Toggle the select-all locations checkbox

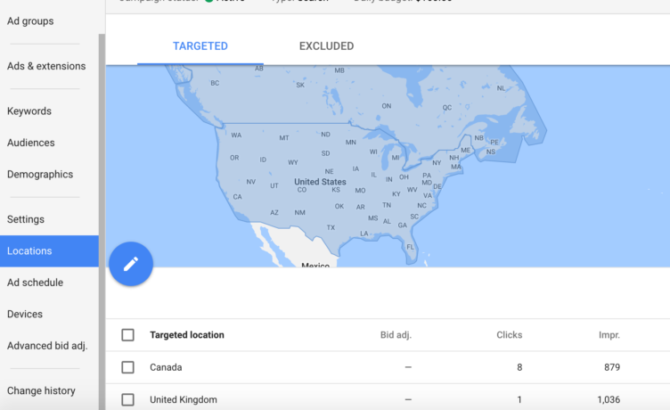tap(127, 335)
